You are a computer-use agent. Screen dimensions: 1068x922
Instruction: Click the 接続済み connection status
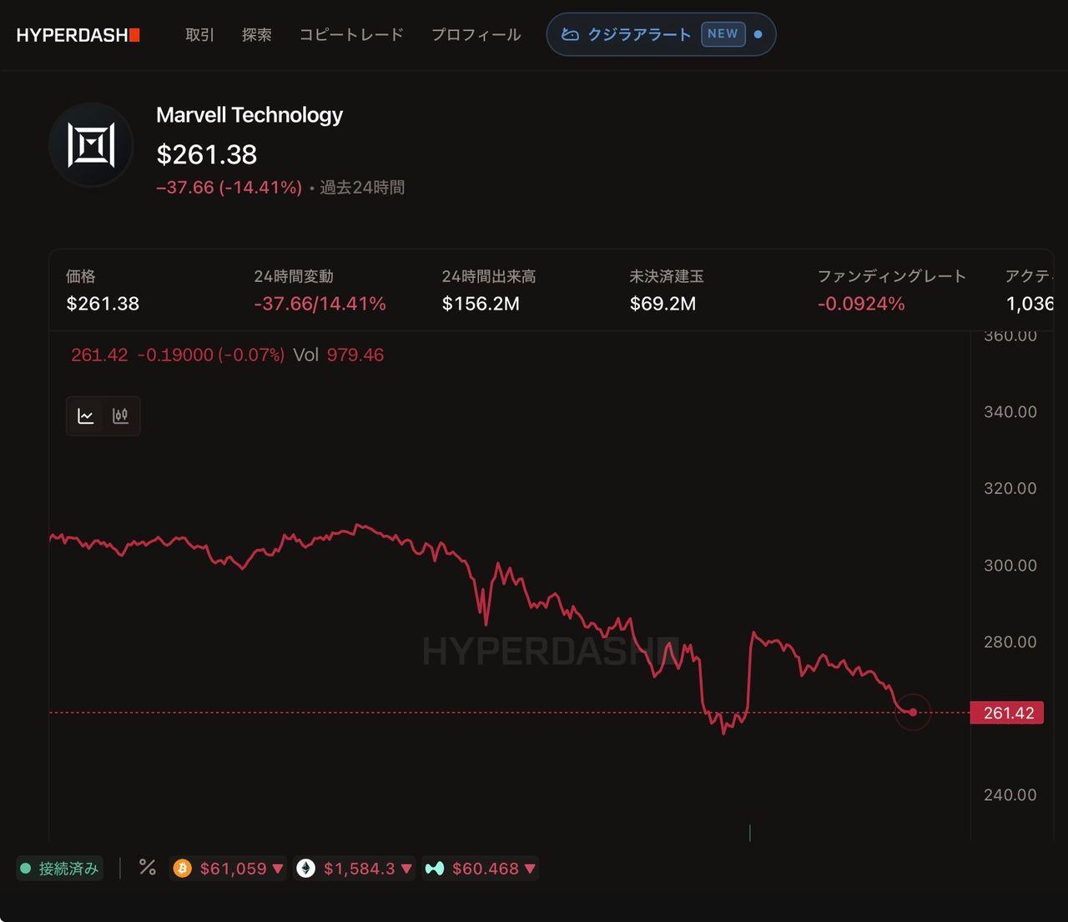pos(60,869)
